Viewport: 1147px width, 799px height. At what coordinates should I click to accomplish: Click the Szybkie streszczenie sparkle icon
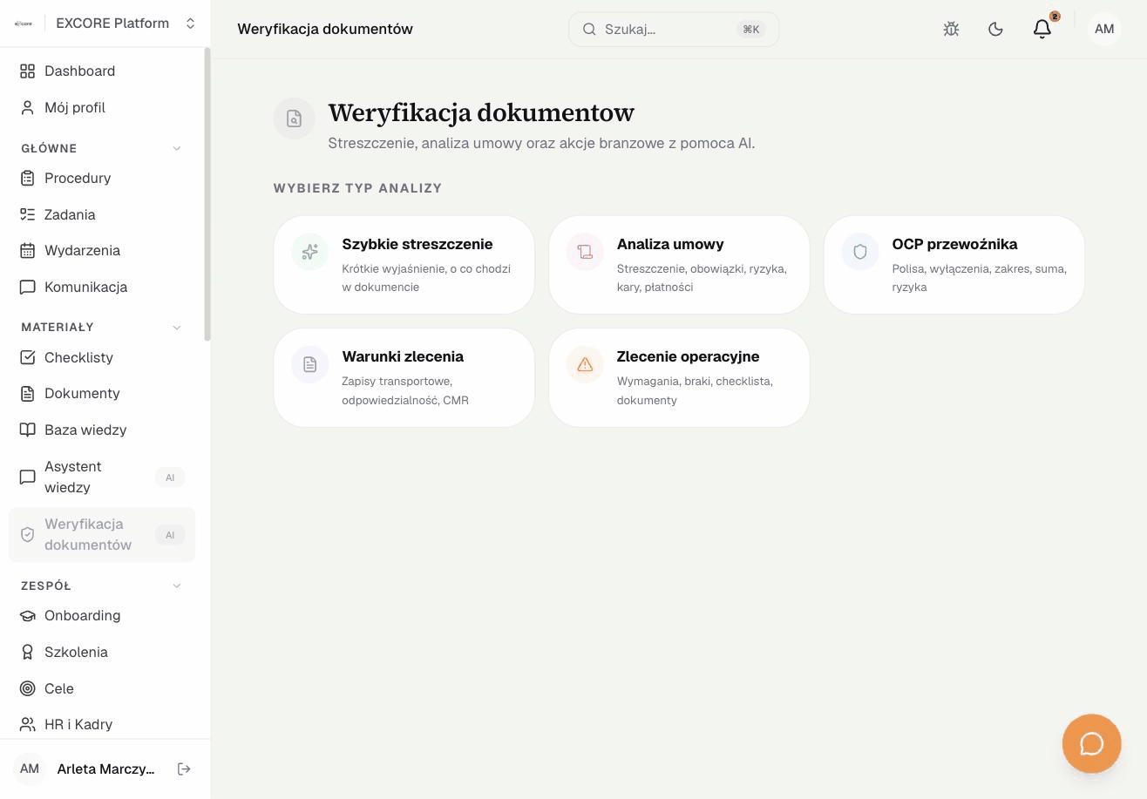[310, 253]
